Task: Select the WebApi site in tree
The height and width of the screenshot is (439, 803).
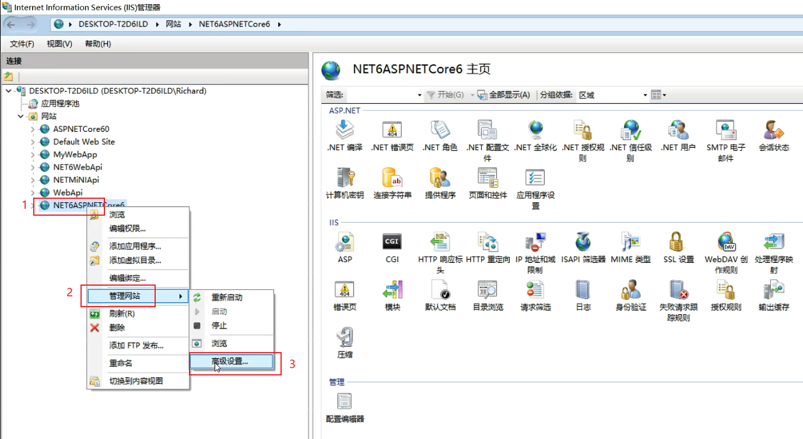Action: (68, 192)
